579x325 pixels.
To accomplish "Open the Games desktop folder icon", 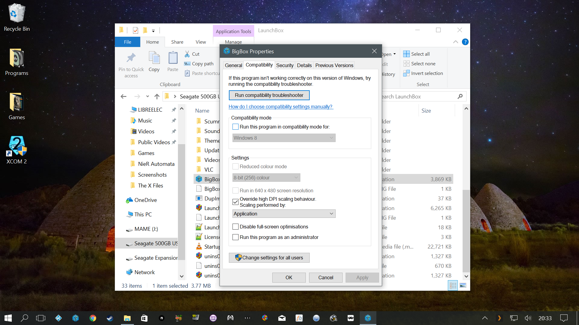I will point(17,106).
